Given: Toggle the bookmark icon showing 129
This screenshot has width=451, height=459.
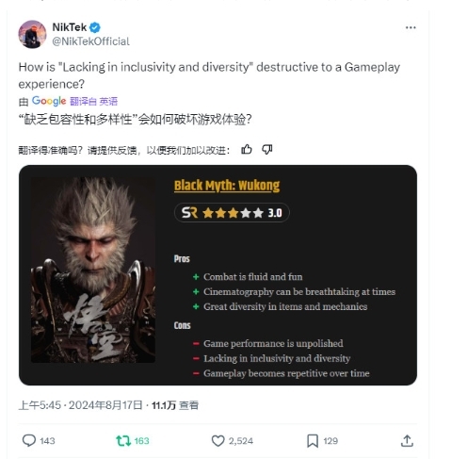Looking at the screenshot, I should click(x=313, y=440).
